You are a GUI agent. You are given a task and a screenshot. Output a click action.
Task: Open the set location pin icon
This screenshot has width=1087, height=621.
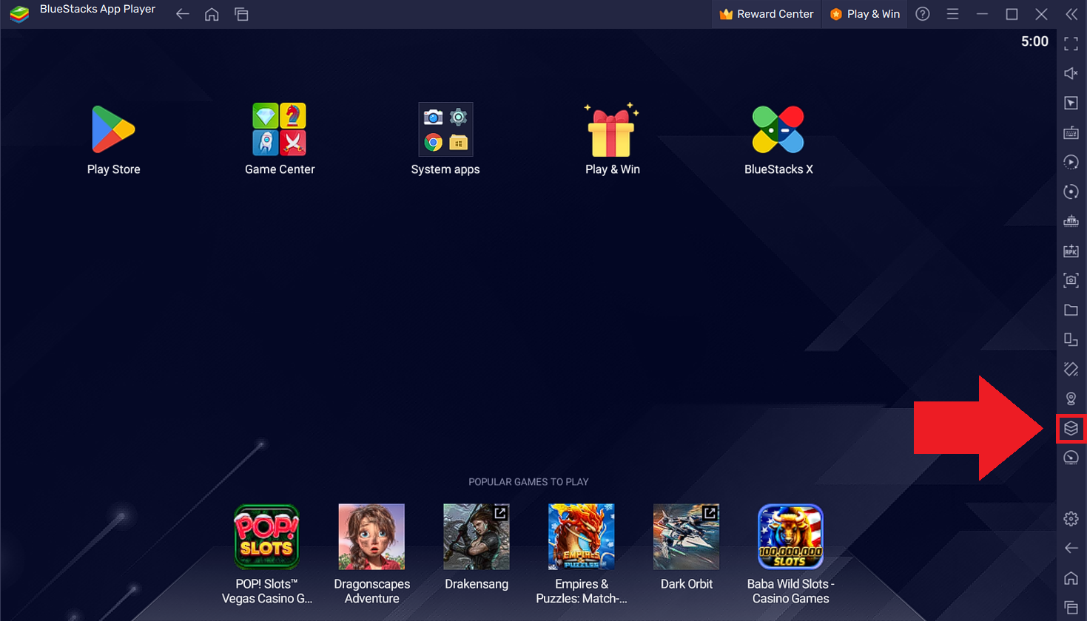pyautogui.click(x=1071, y=398)
